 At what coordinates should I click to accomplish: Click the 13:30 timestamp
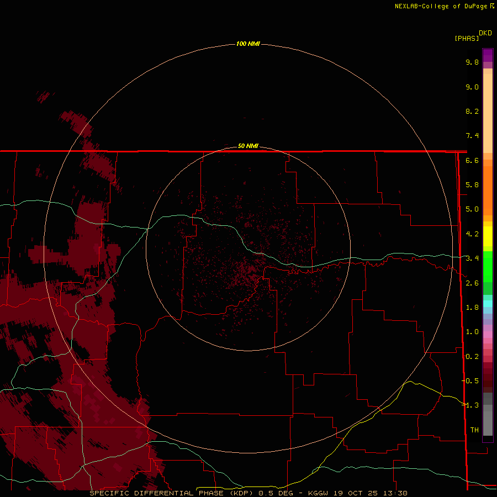pyautogui.click(x=396, y=493)
